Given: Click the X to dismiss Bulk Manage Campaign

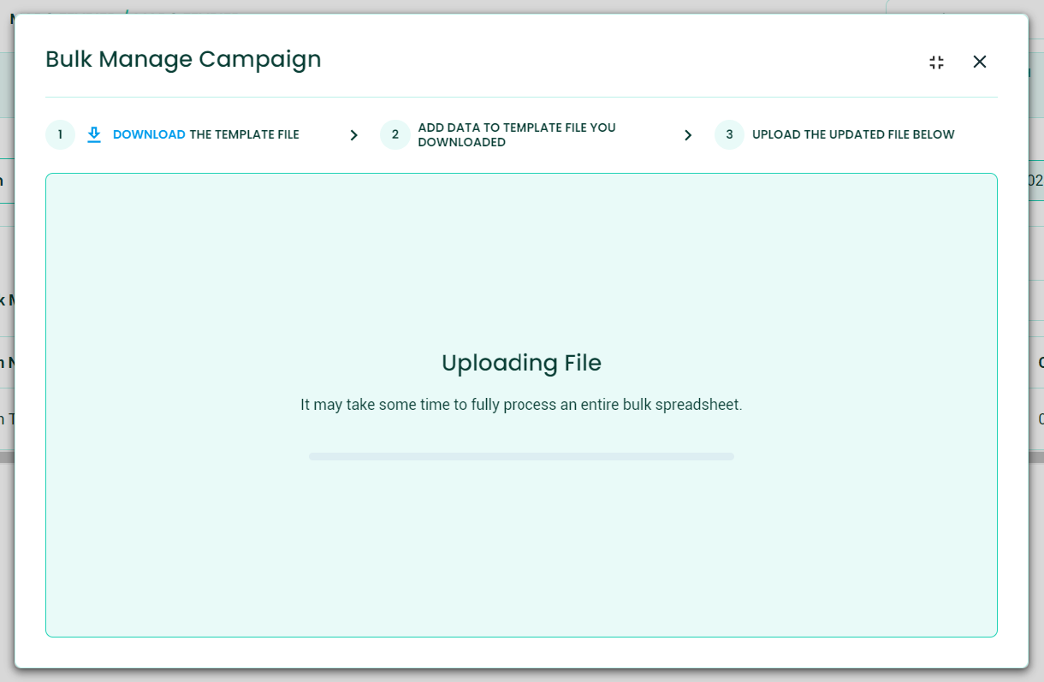Looking at the screenshot, I should pos(979,62).
